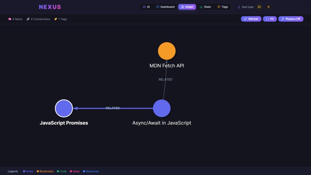The image size is (311, 175).
Task: Open the Test User profile
Action: (245, 7)
